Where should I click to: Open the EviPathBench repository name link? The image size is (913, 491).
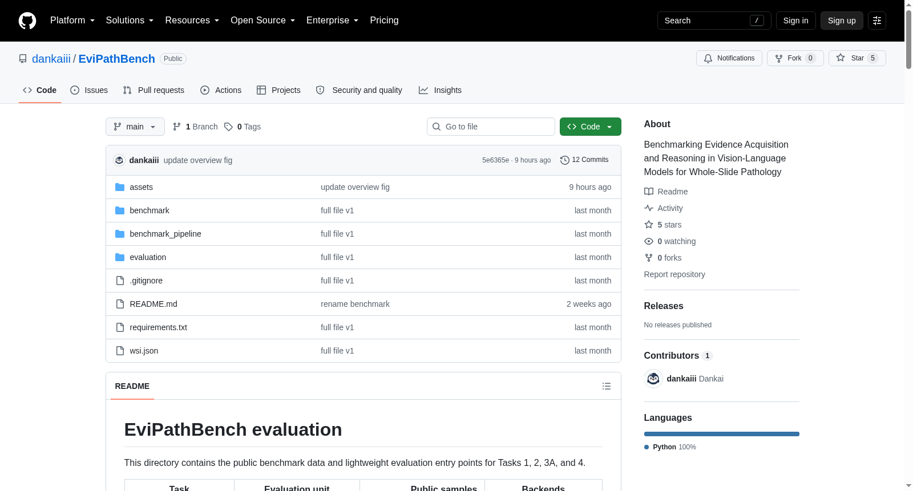(117, 59)
